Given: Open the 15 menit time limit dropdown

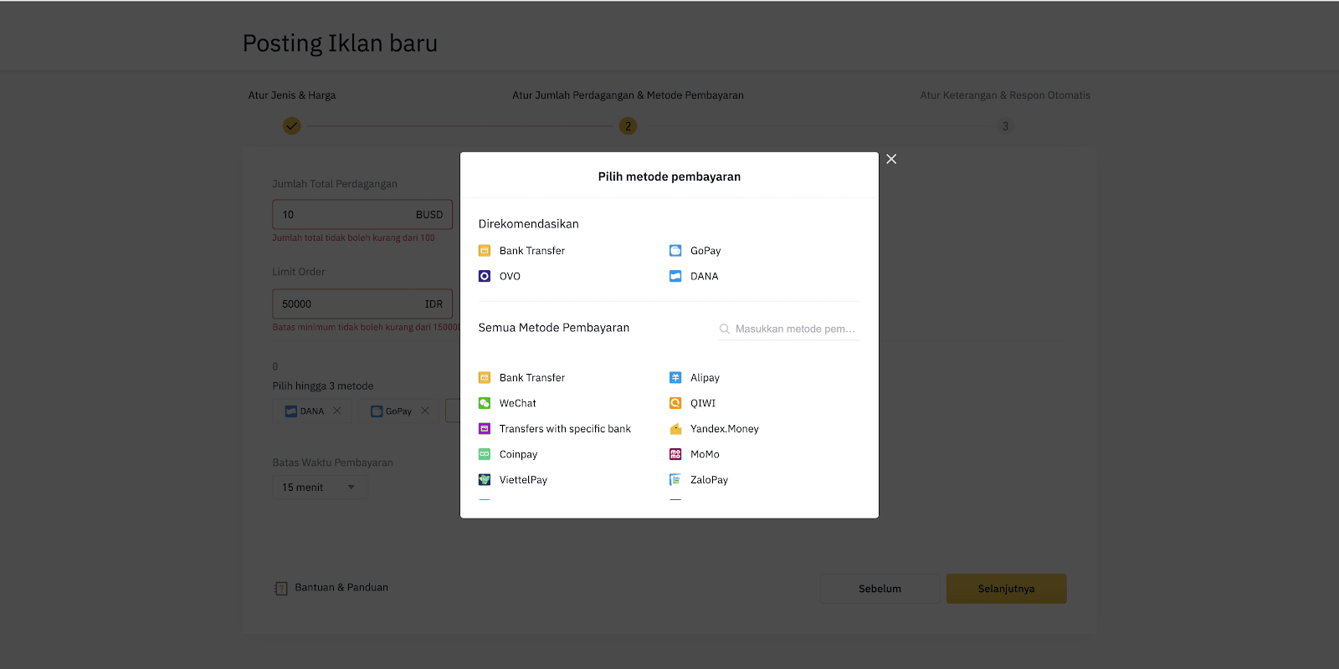Looking at the screenshot, I should click(320, 488).
